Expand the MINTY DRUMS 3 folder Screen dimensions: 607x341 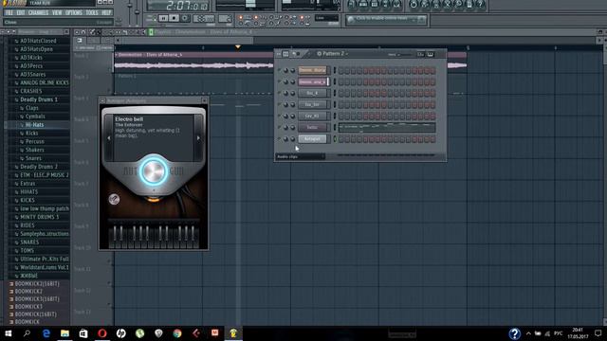point(40,217)
